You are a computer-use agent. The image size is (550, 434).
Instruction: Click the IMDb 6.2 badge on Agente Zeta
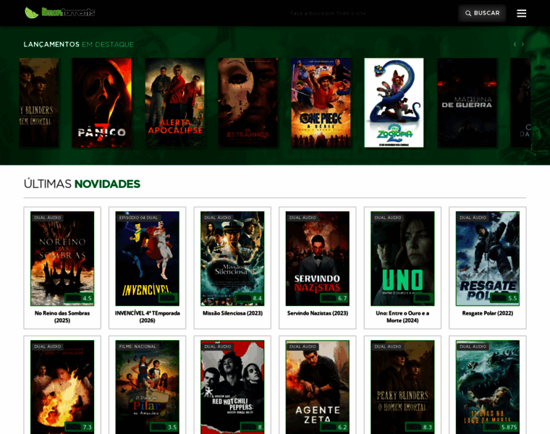[x=334, y=427]
